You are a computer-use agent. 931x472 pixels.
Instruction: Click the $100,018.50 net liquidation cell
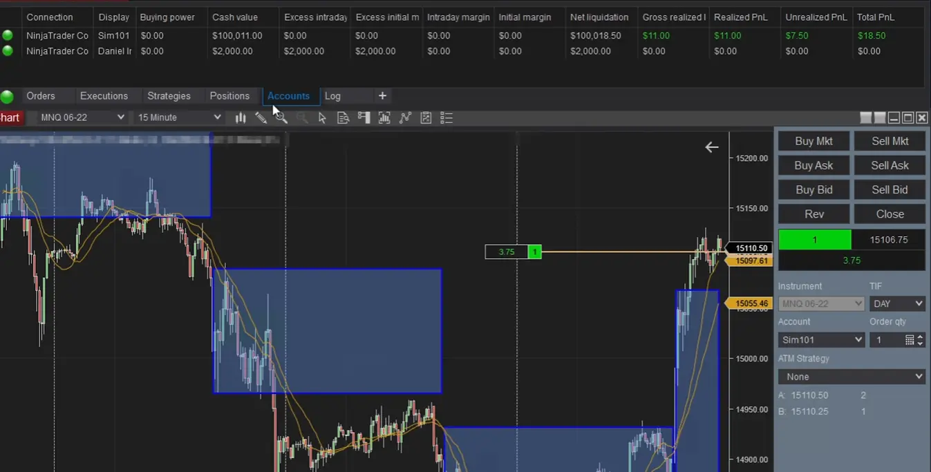(596, 35)
